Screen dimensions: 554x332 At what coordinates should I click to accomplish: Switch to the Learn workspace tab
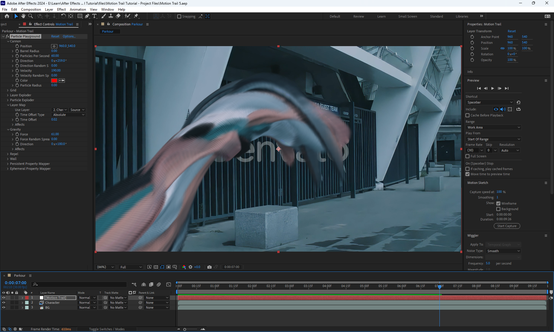381,16
